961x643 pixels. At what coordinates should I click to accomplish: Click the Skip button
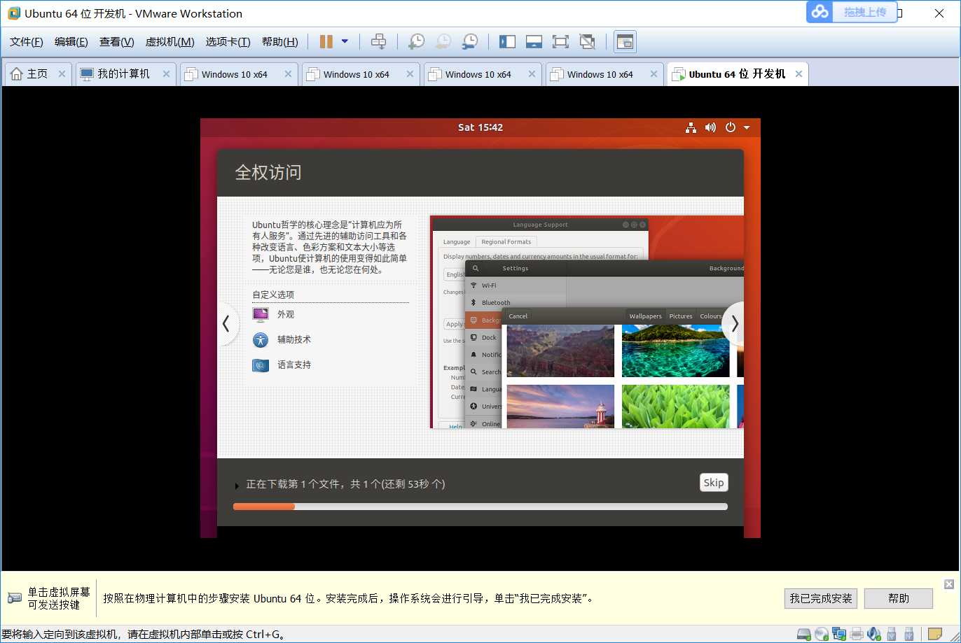tap(714, 483)
